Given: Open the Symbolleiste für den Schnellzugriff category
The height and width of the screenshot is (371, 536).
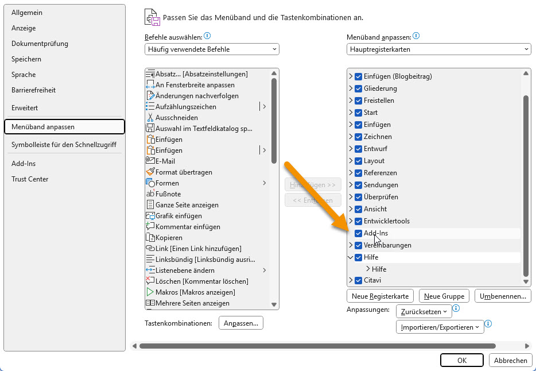Looking at the screenshot, I should pos(63,145).
